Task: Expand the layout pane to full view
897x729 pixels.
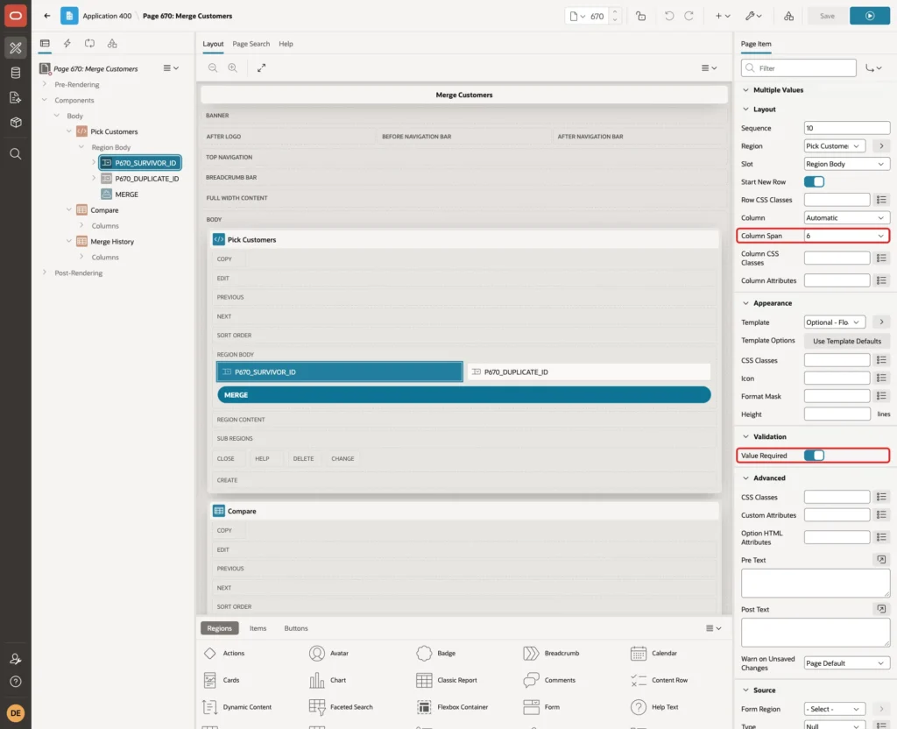Action: click(261, 68)
